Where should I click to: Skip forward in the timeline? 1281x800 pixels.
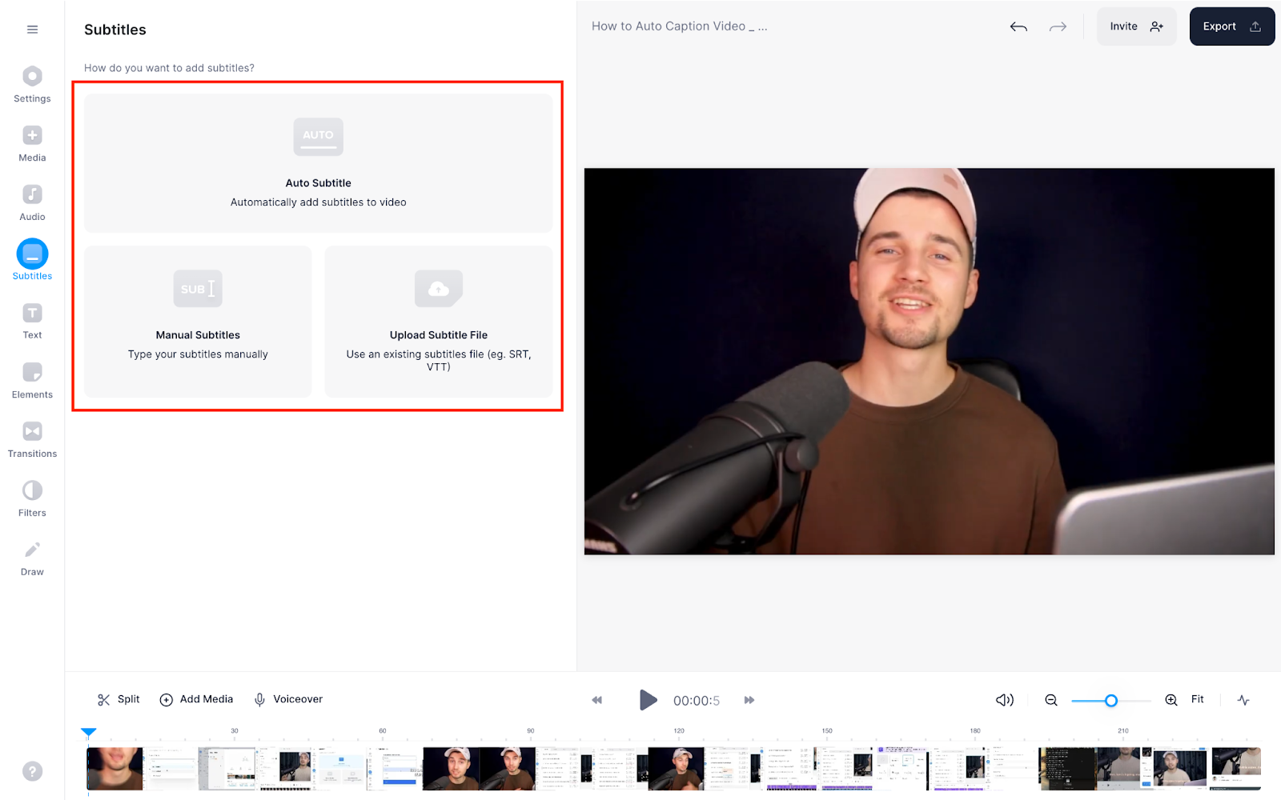pos(749,700)
